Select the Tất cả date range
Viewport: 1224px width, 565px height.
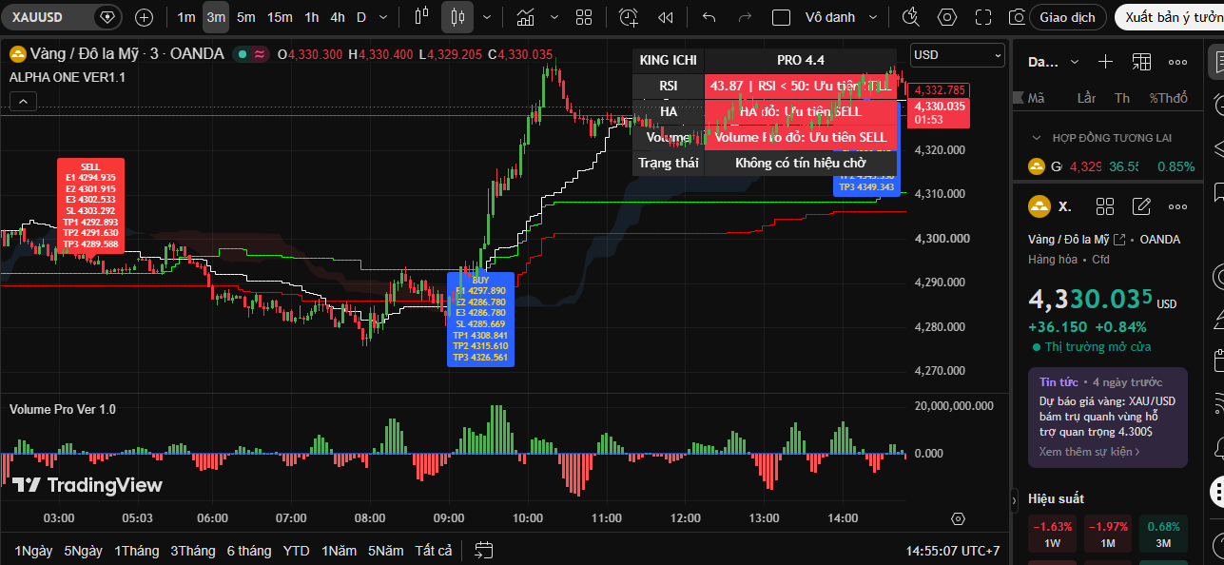pyautogui.click(x=434, y=551)
